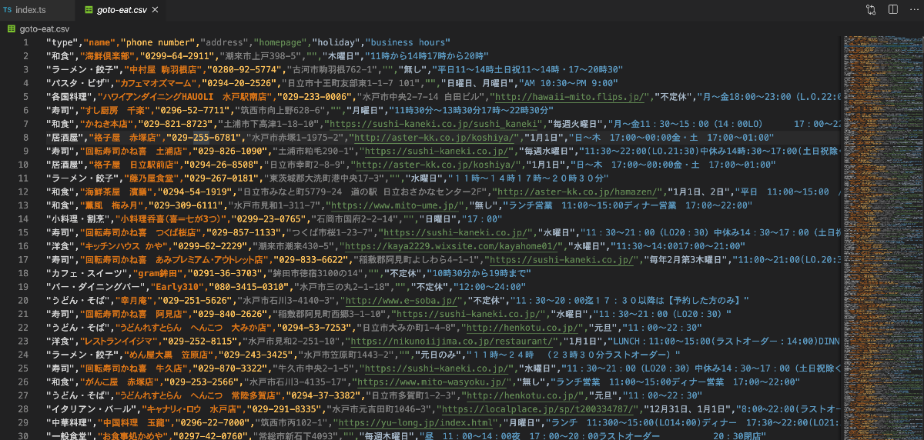The height and width of the screenshot is (440, 924).
Task: Click the goto-eat.csv breadcrumb item
Action: click(43, 29)
